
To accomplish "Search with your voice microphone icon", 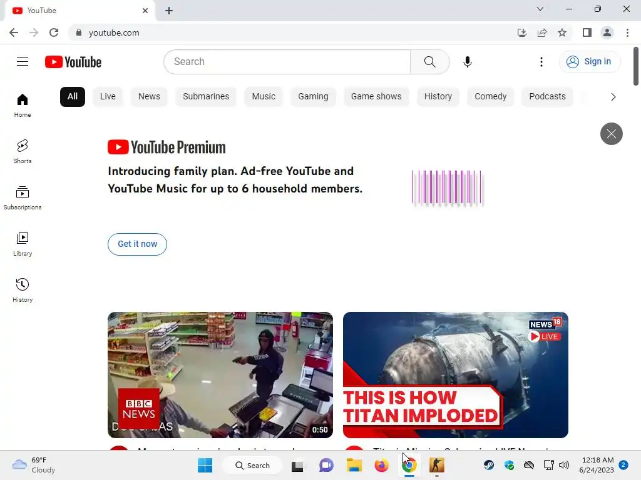I will [467, 62].
